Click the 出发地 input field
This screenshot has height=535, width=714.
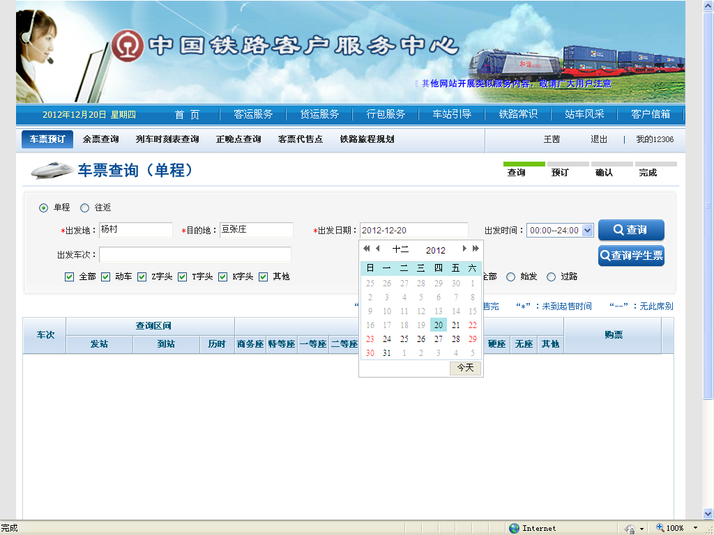tap(136, 230)
